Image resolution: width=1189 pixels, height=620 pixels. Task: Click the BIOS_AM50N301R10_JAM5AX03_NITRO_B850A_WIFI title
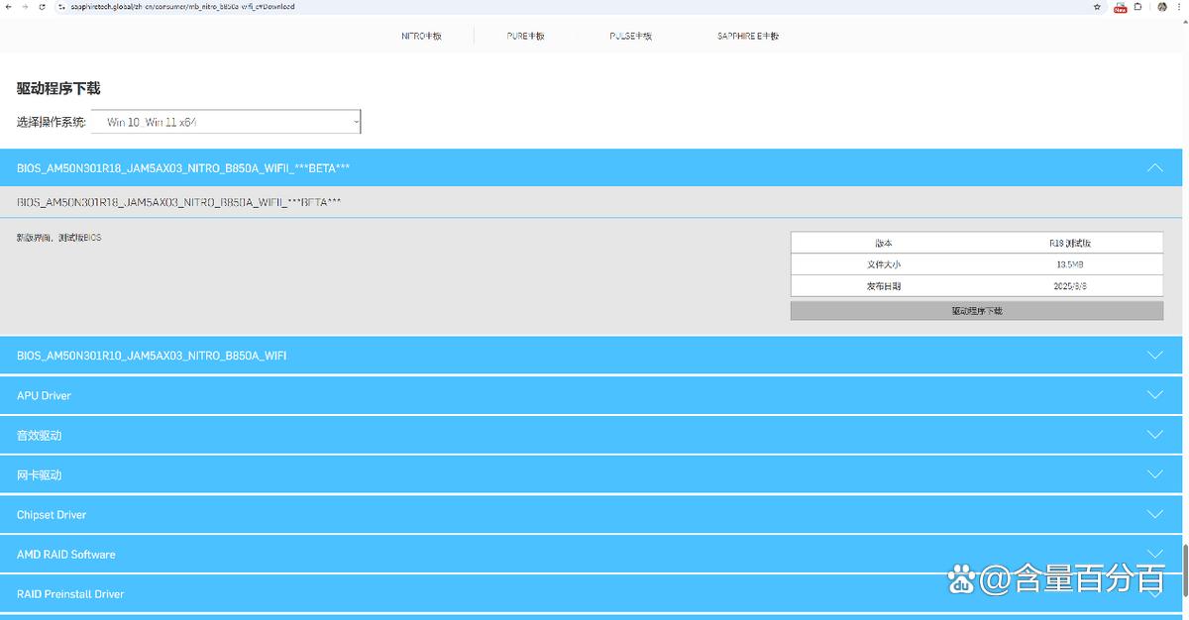tap(152, 355)
